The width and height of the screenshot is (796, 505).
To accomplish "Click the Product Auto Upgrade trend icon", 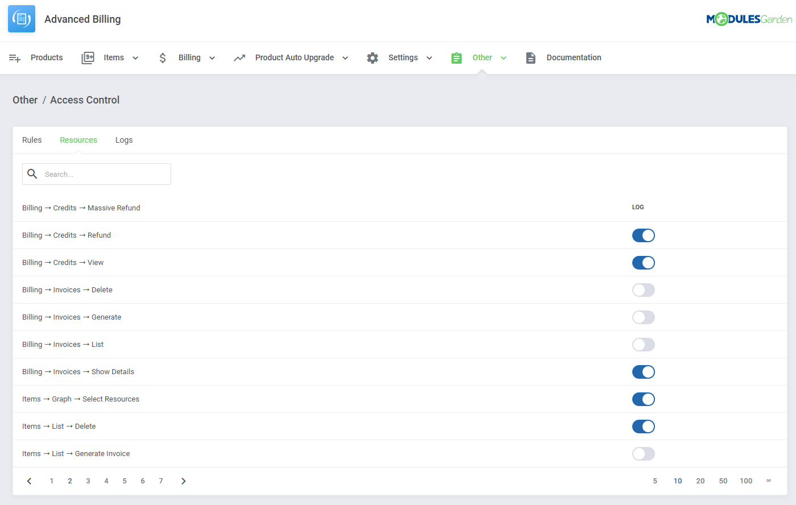I will pos(239,58).
